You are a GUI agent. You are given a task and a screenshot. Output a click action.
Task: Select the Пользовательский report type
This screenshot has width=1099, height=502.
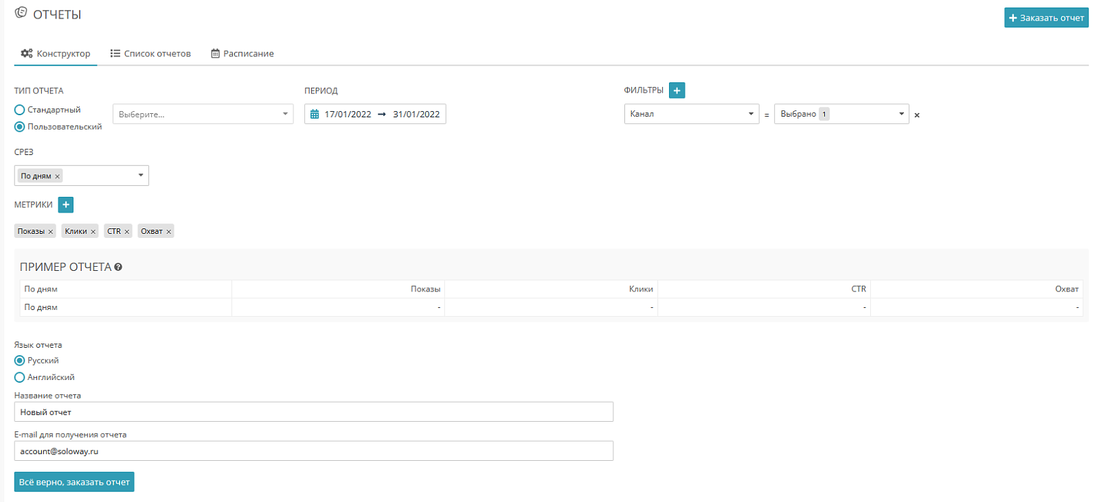pos(19,127)
